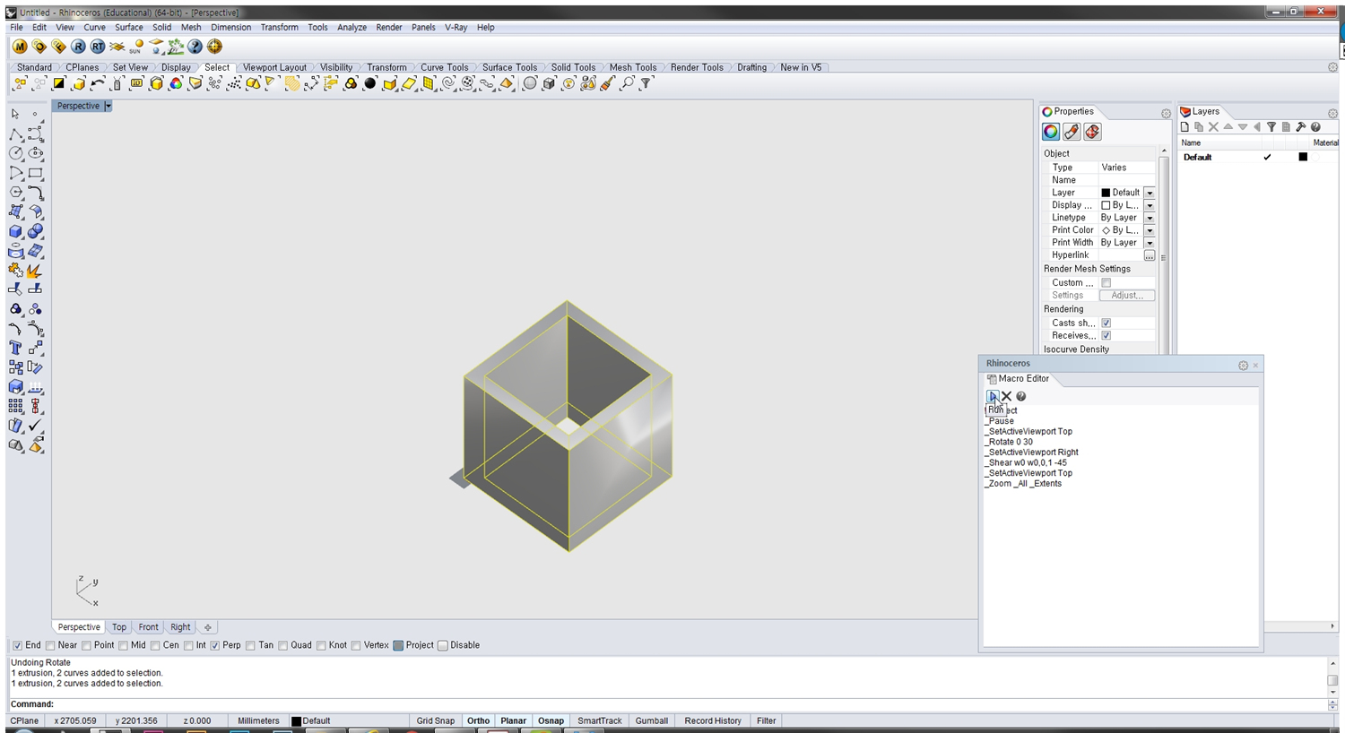Run the macro with the play icon
This screenshot has height=733, width=1345.
[x=993, y=396]
